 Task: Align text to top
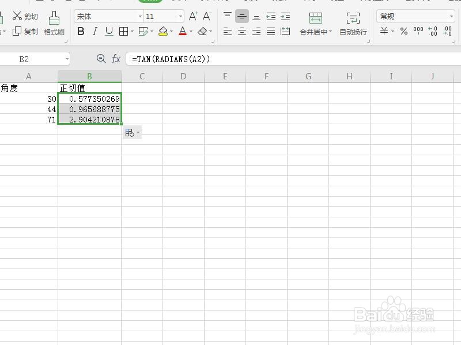[x=228, y=17]
